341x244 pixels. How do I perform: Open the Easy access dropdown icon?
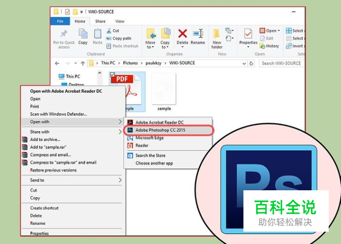pos(229,38)
